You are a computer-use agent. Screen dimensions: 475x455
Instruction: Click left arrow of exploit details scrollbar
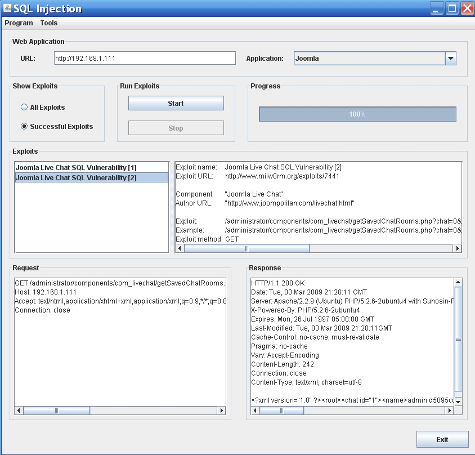pyautogui.click(x=180, y=248)
